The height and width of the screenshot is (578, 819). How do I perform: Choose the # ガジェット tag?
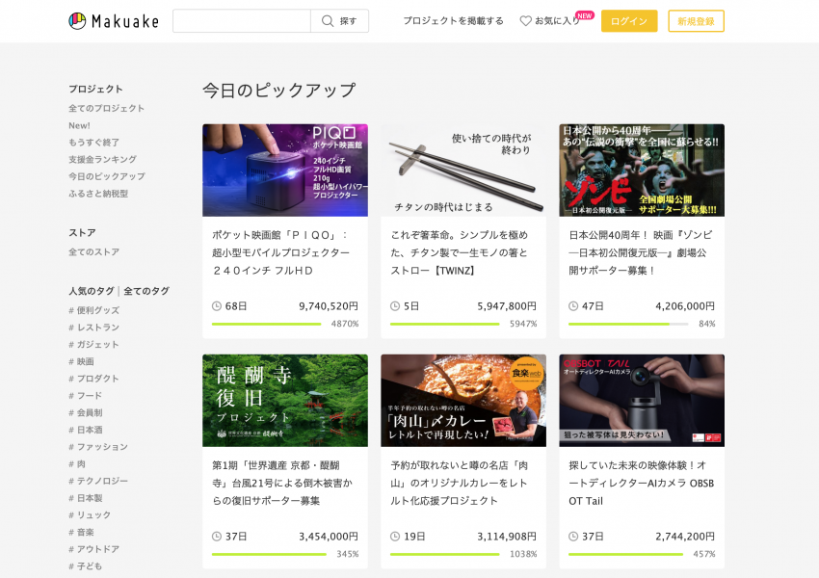[x=93, y=344]
